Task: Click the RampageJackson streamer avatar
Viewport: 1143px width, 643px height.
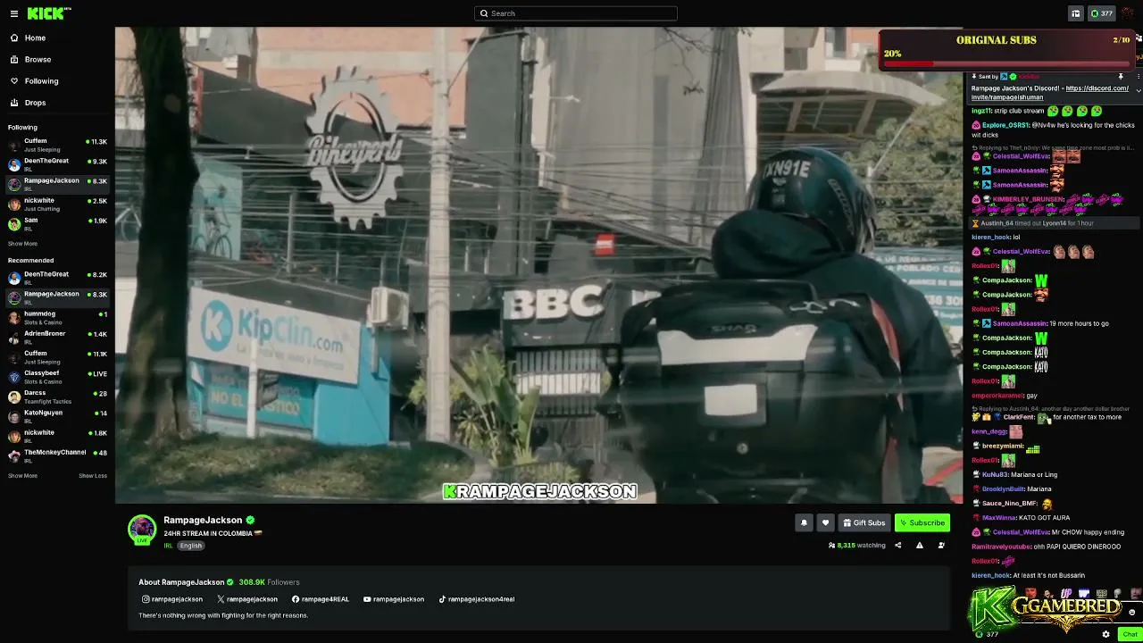Action: (x=142, y=530)
